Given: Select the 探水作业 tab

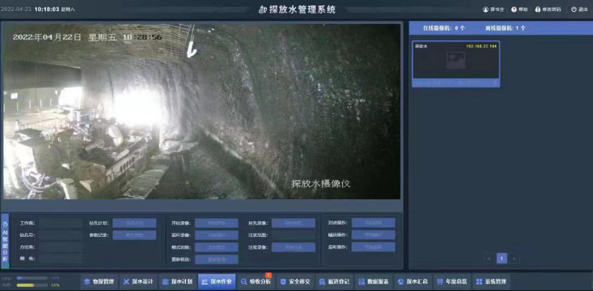Looking at the screenshot, I should tap(217, 282).
